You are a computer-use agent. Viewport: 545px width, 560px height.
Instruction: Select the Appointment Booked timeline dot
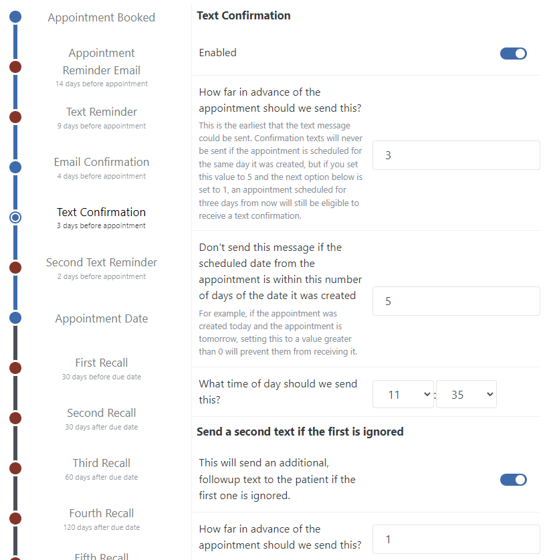coord(15,17)
